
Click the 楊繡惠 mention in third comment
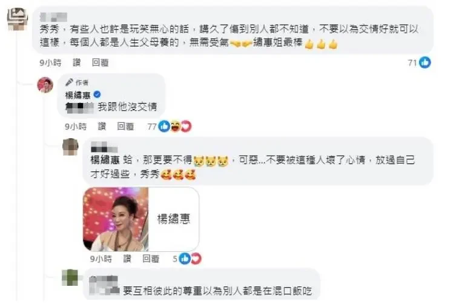pyautogui.click(x=105, y=160)
